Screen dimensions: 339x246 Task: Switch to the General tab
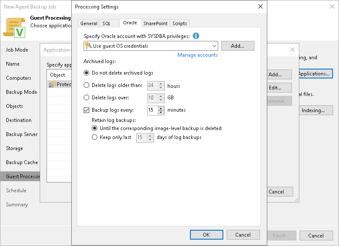coord(89,23)
